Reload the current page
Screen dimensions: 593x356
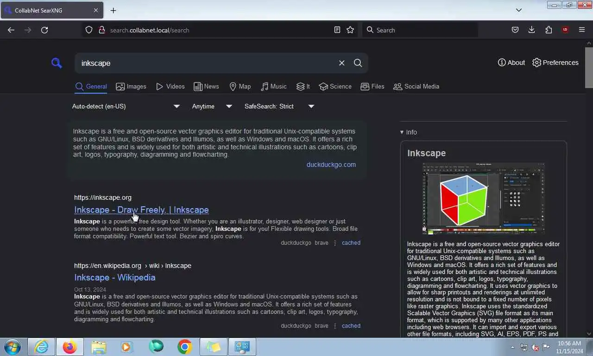pyautogui.click(x=44, y=30)
